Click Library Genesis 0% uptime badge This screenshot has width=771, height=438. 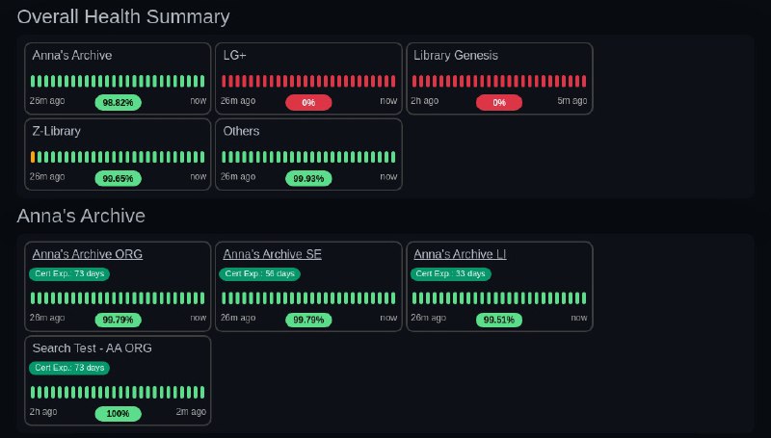tap(498, 102)
